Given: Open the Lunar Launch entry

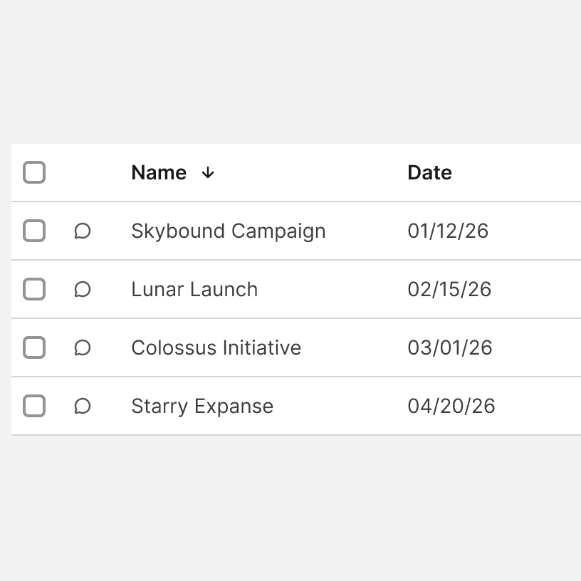Looking at the screenshot, I should pyautogui.click(x=194, y=290).
